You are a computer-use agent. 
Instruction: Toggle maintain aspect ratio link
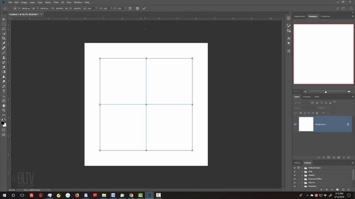pyautogui.click(x=67, y=8)
